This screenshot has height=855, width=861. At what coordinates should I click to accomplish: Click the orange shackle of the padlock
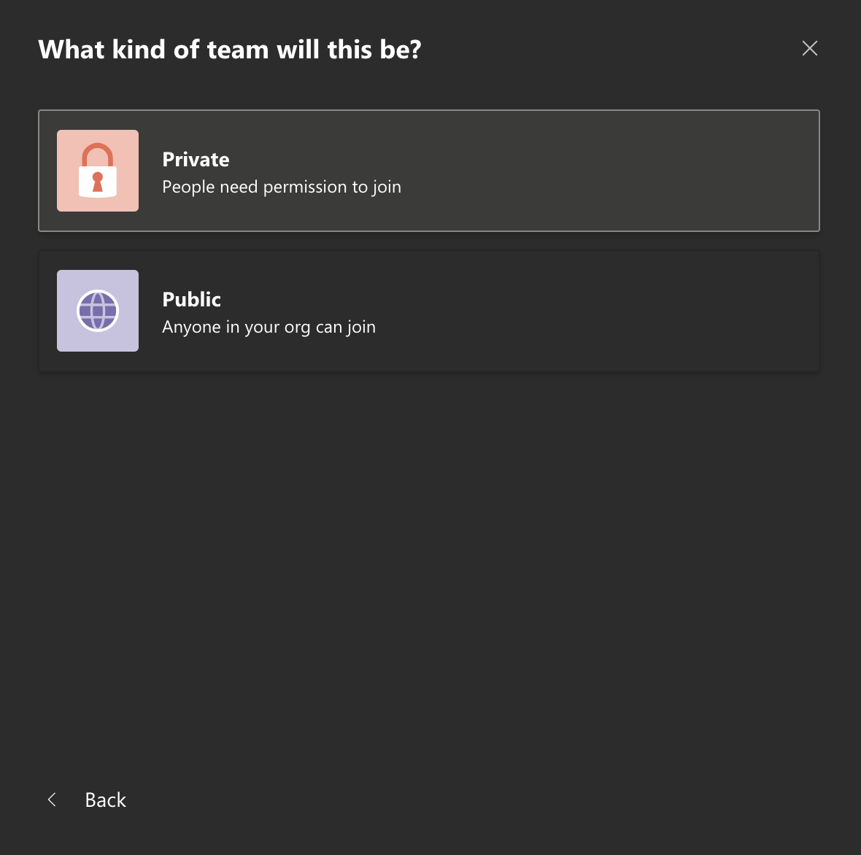pos(98,155)
